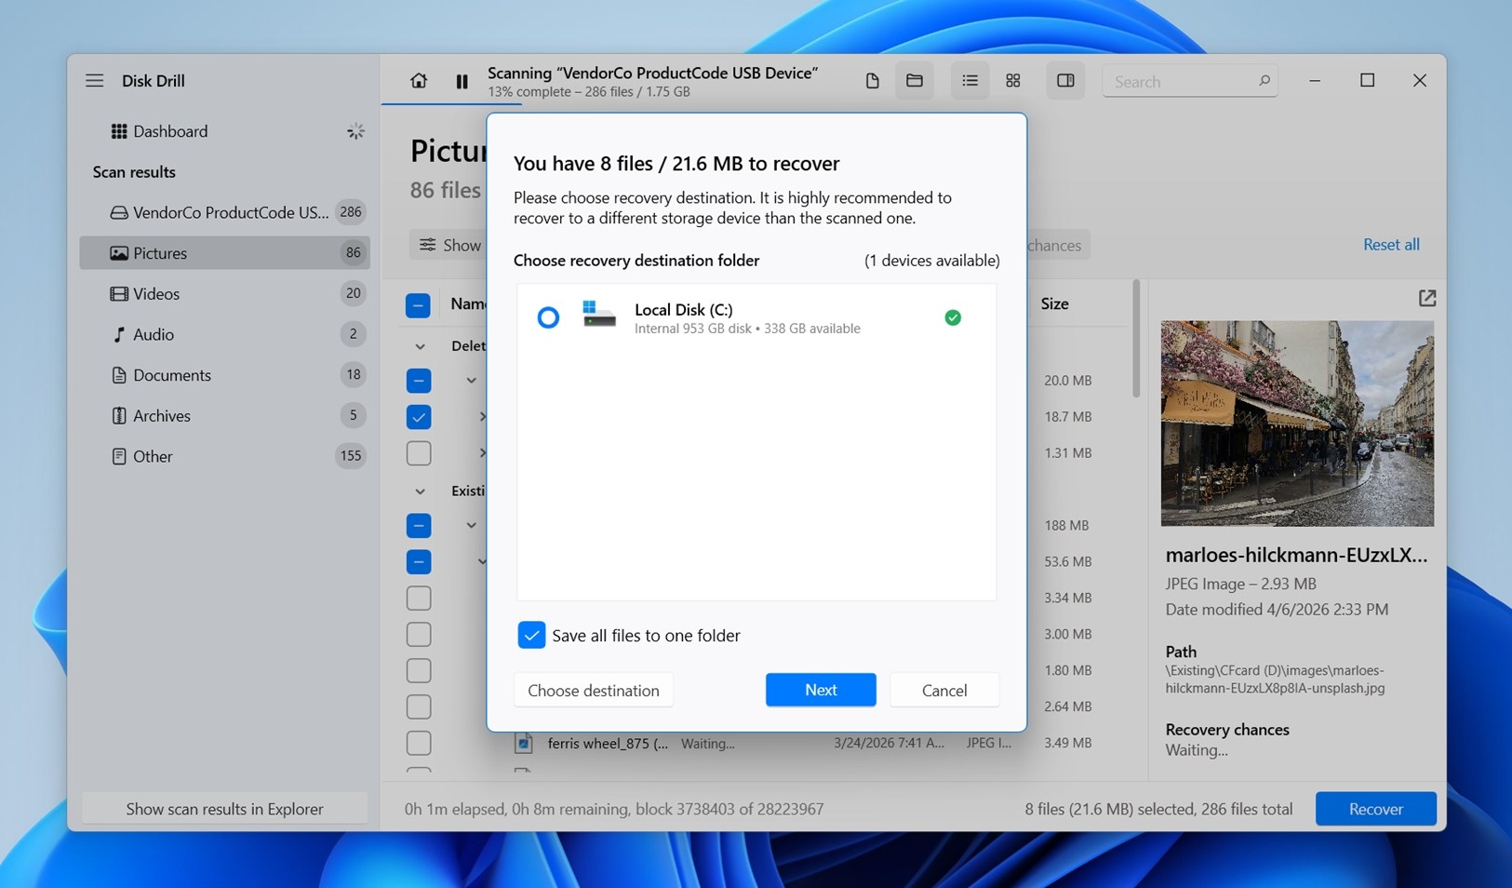Viewport: 1512px width, 888px height.
Task: Check the checkbox in 1.80 MB row
Action: click(x=419, y=670)
